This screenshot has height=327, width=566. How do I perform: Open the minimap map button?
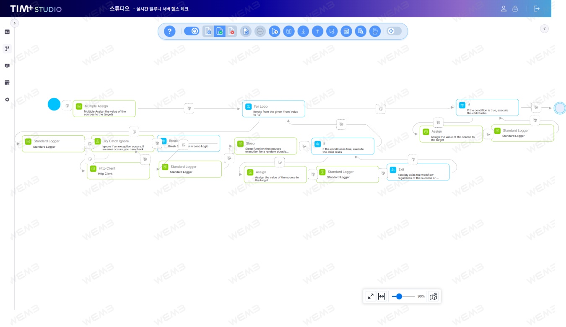click(x=434, y=296)
